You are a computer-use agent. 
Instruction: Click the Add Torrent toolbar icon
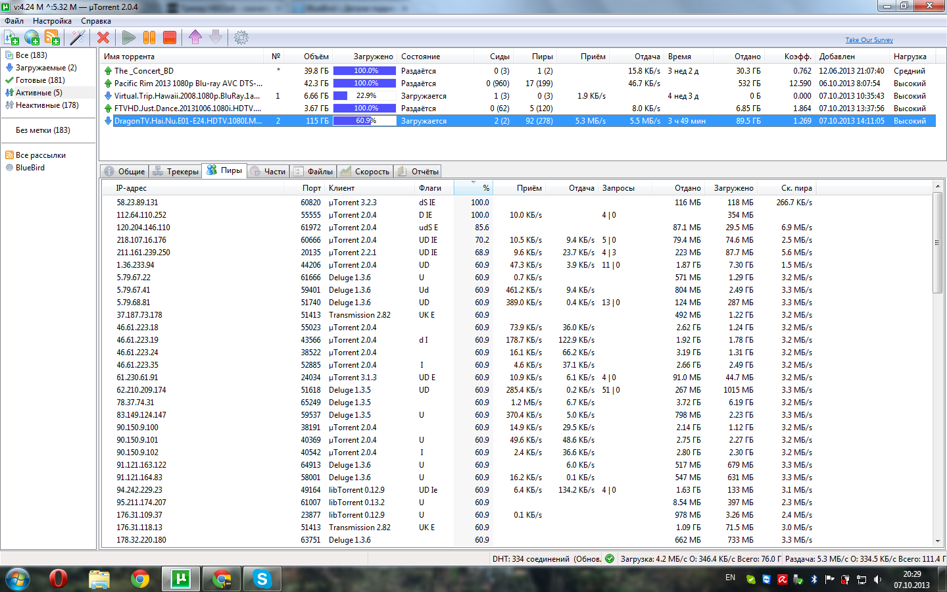(12, 38)
